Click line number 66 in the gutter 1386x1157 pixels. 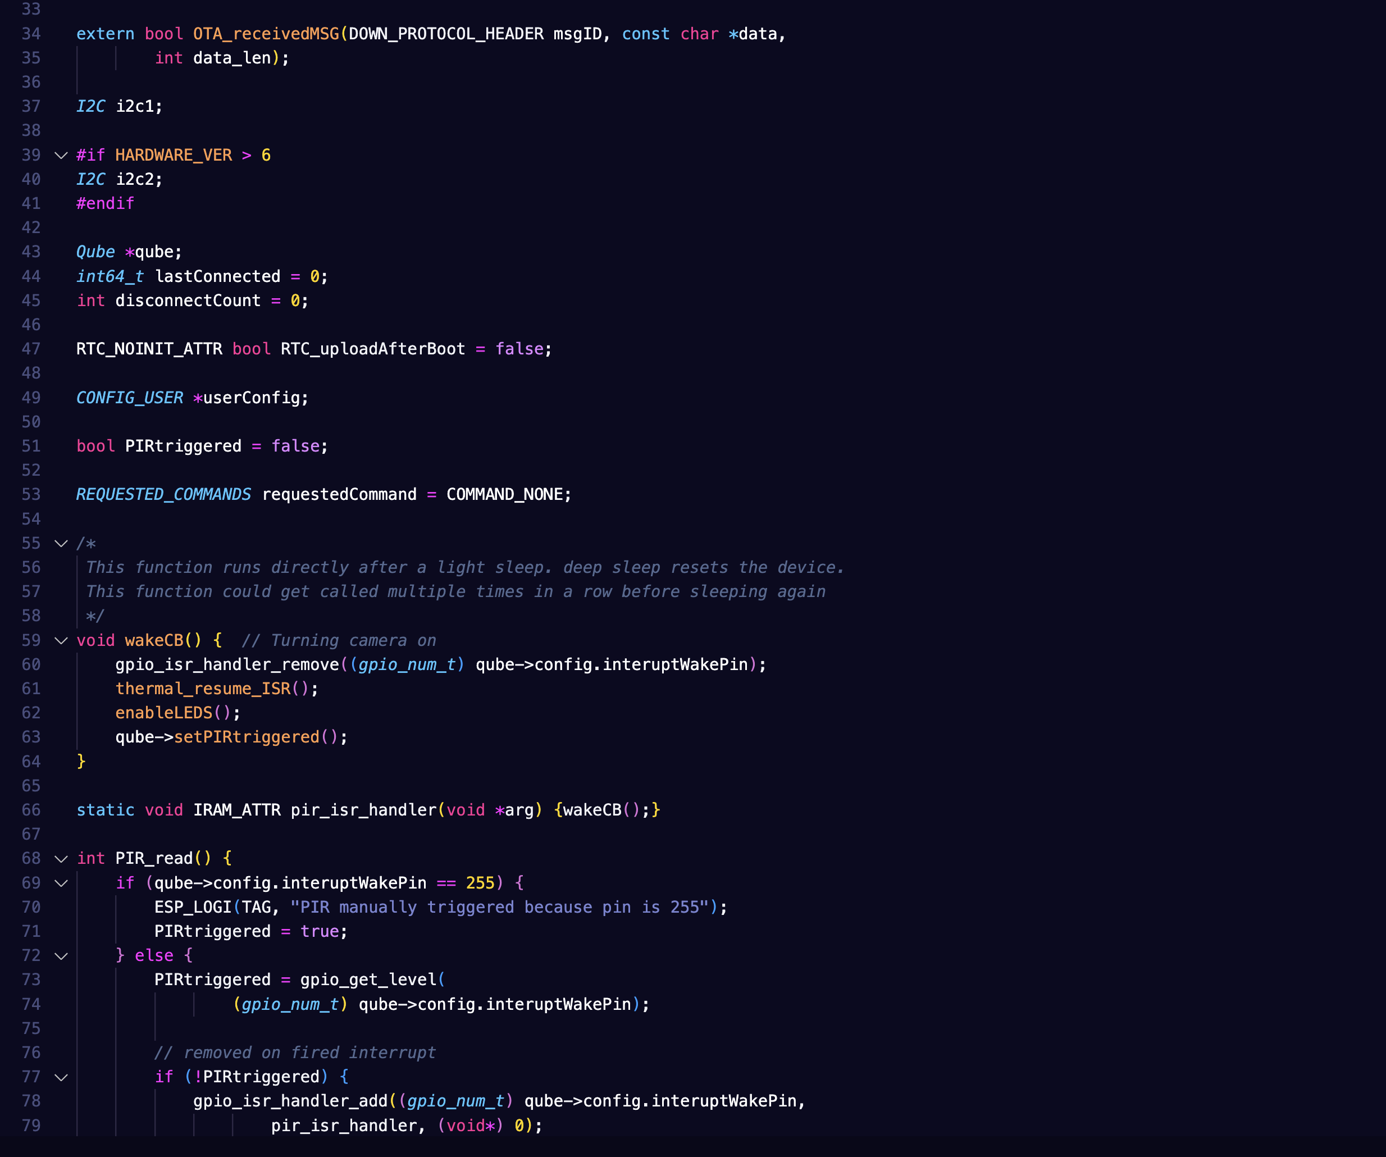coord(31,810)
